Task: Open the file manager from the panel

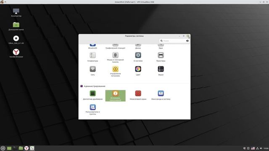Action: 21,148
